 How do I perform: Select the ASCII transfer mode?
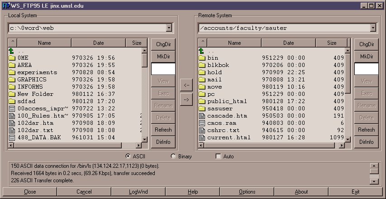click(x=128, y=156)
